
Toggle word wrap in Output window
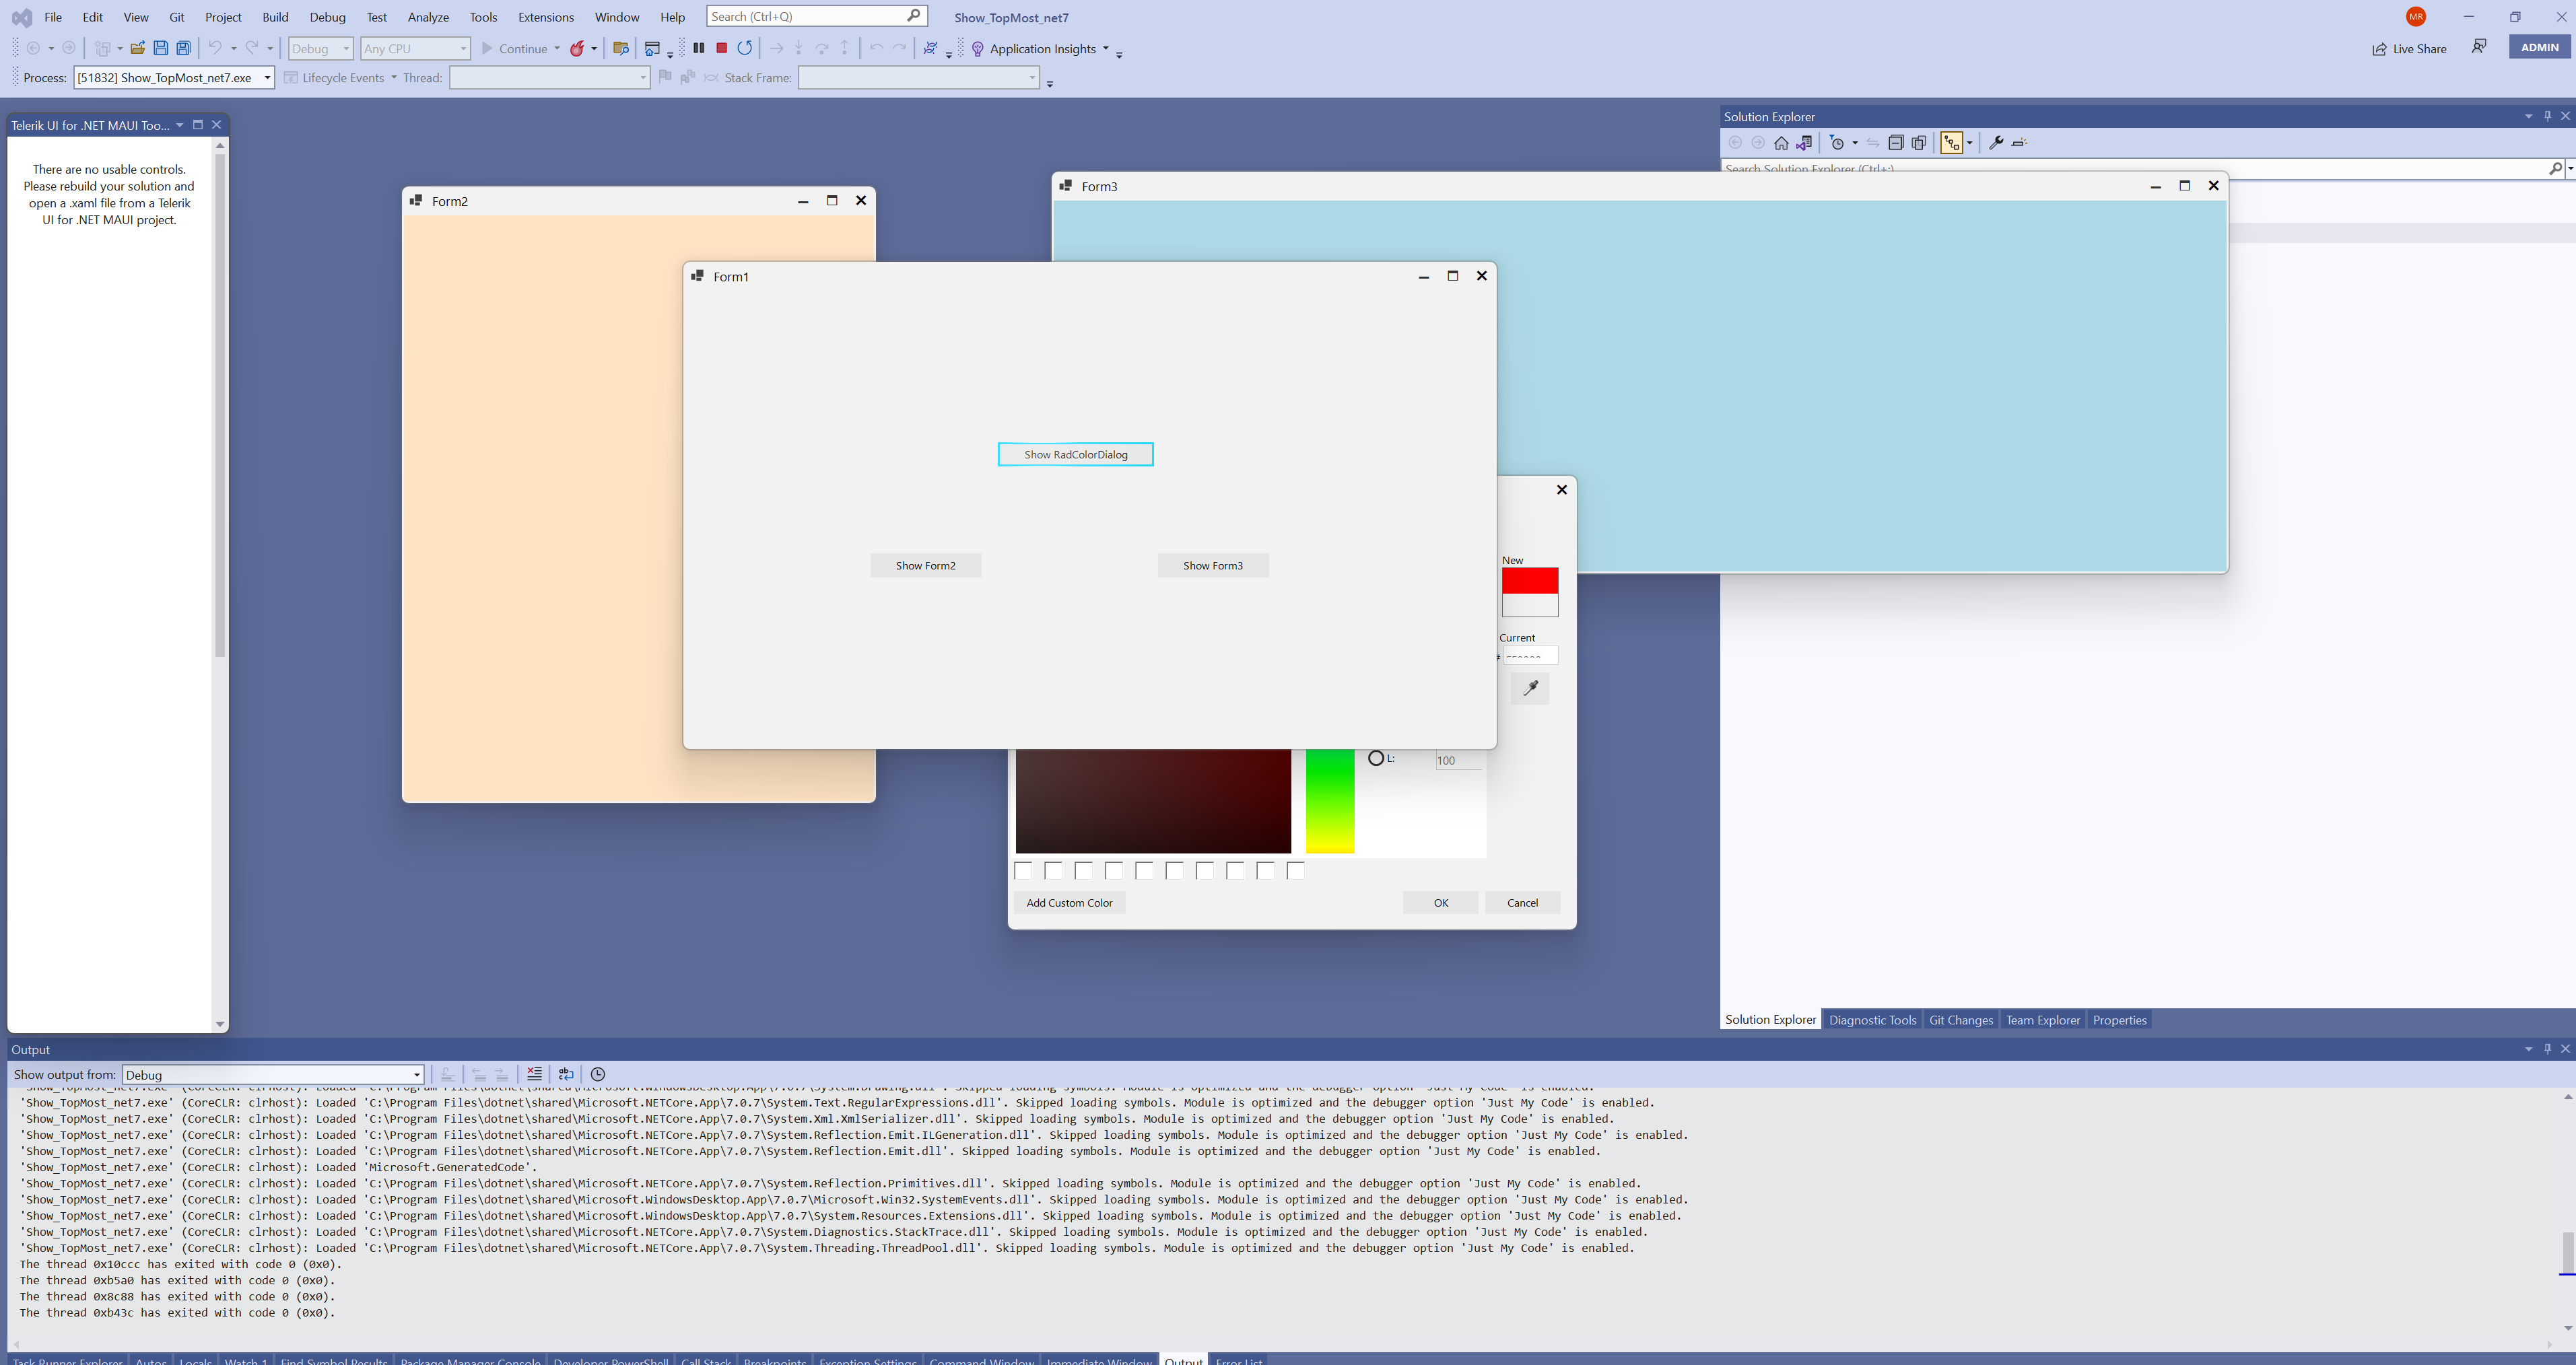click(x=566, y=1074)
